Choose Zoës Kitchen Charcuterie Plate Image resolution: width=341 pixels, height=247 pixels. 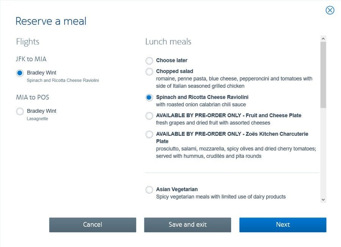pyautogui.click(x=149, y=134)
